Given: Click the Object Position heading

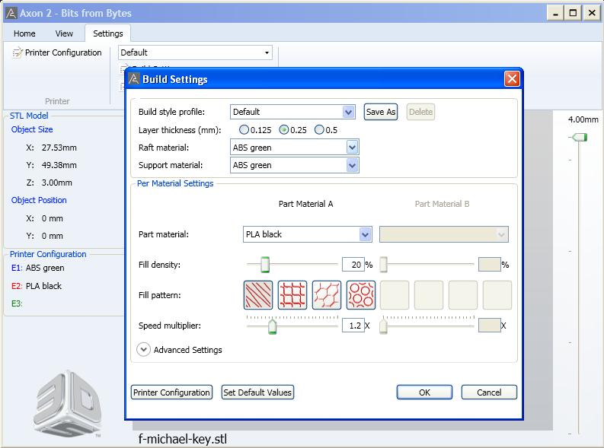Looking at the screenshot, I should click(39, 200).
